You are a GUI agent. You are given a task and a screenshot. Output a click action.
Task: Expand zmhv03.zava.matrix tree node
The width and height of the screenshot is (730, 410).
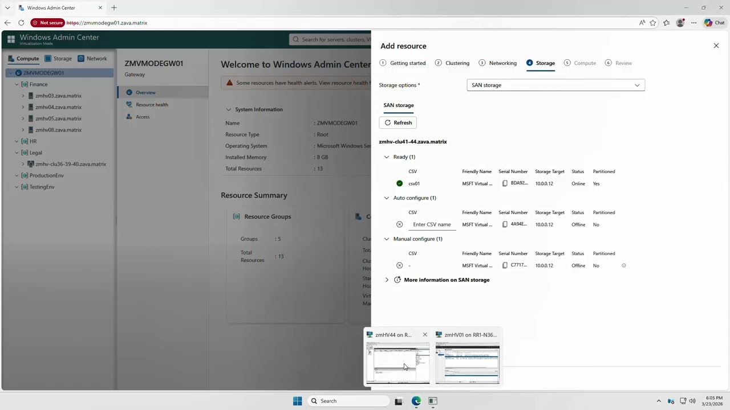pos(23,96)
